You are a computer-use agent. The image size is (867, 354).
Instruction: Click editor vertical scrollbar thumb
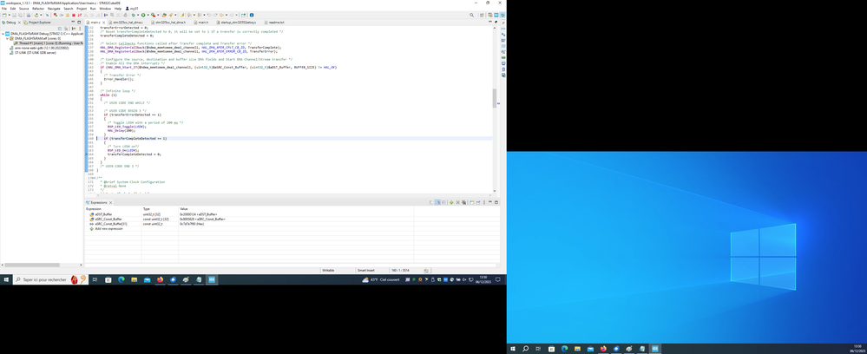coord(495,98)
